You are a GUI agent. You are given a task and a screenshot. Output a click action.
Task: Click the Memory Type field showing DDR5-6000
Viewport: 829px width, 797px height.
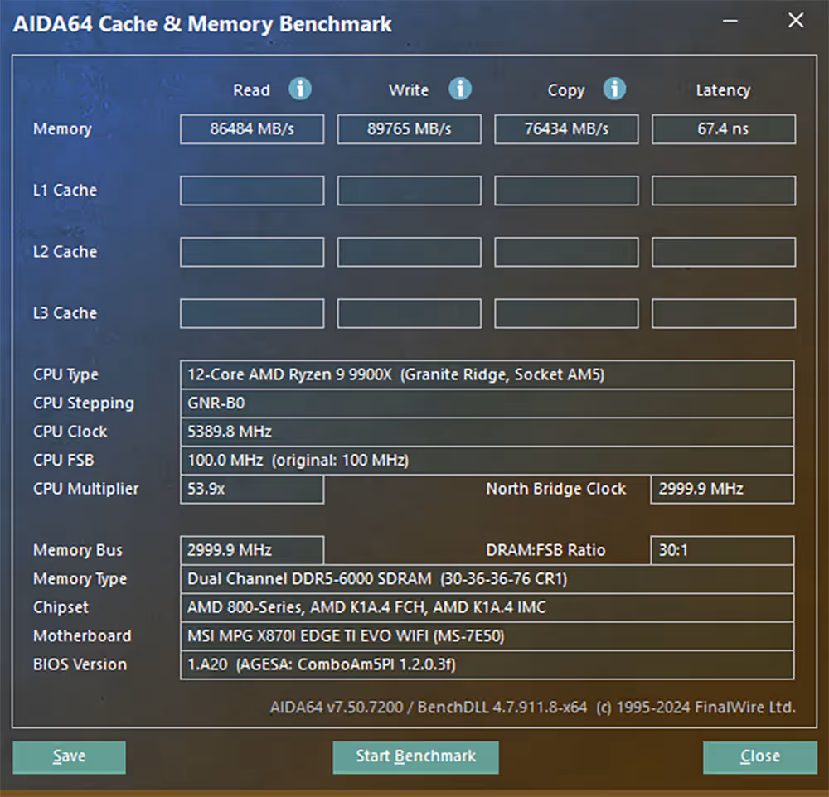487,578
